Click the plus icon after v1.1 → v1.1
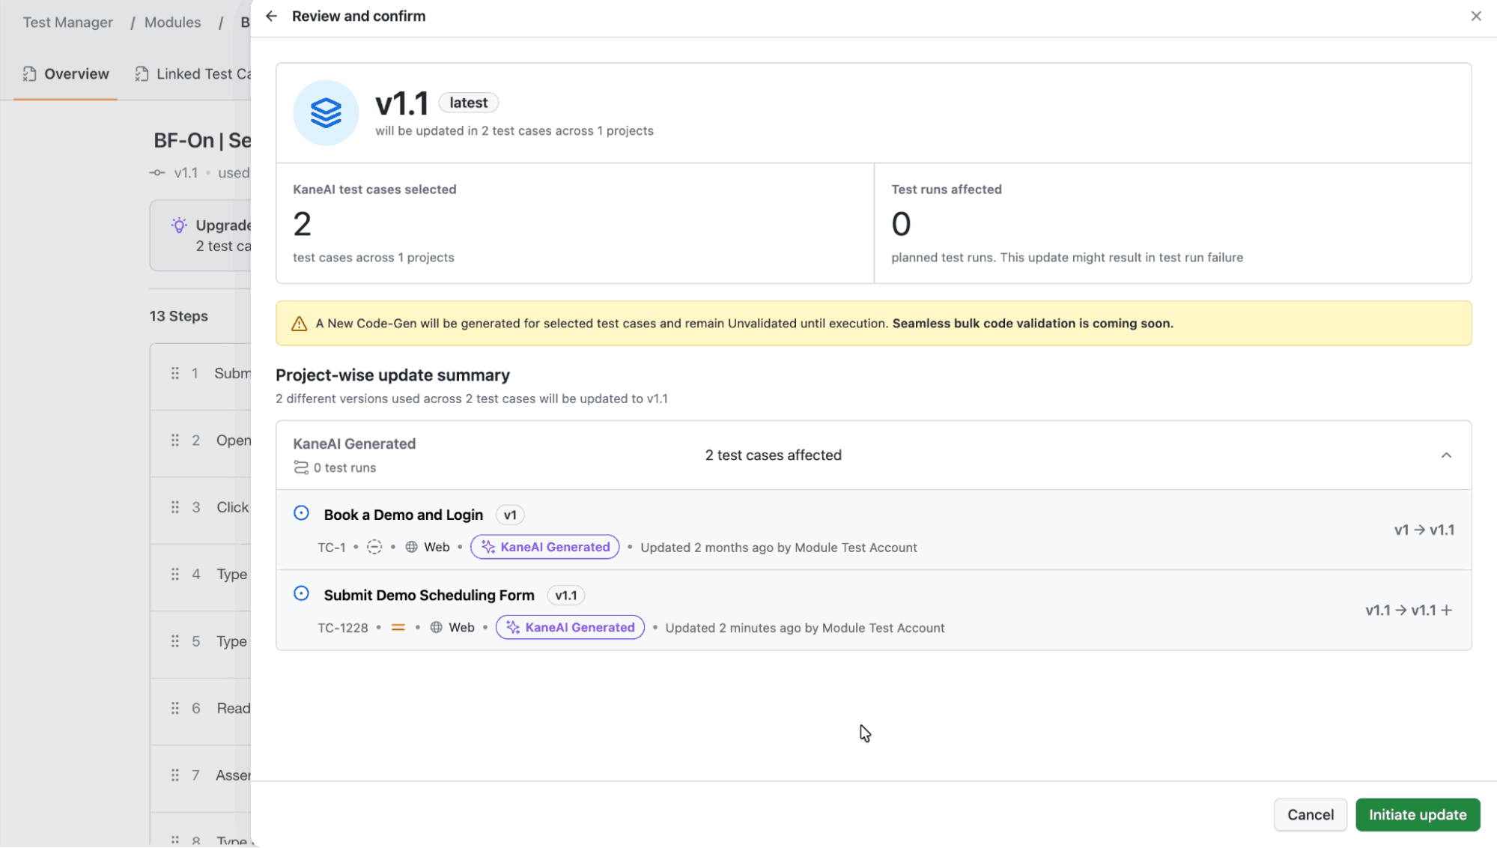This screenshot has width=1497, height=848. (x=1447, y=611)
